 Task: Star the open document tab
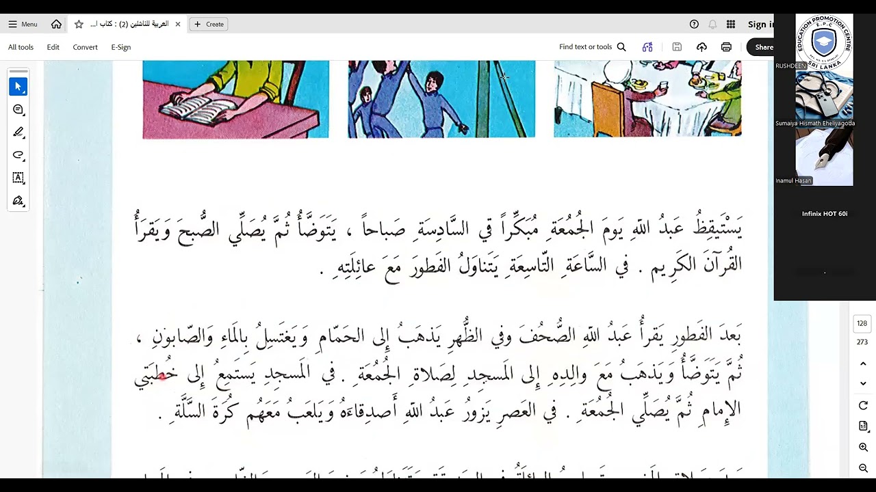pyautogui.click(x=79, y=24)
